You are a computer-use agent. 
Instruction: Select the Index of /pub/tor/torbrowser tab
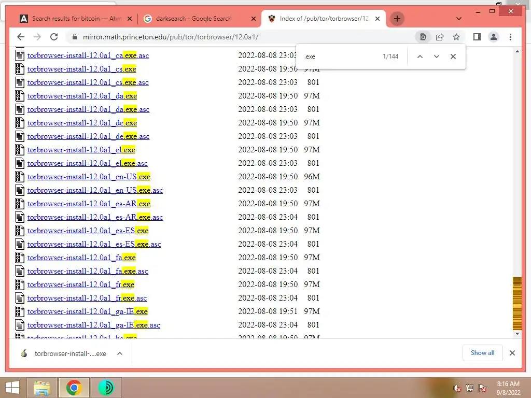(x=325, y=19)
